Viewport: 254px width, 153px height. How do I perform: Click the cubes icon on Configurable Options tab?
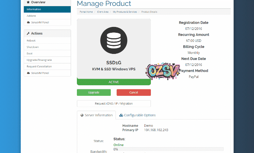pyautogui.click(x=121, y=115)
